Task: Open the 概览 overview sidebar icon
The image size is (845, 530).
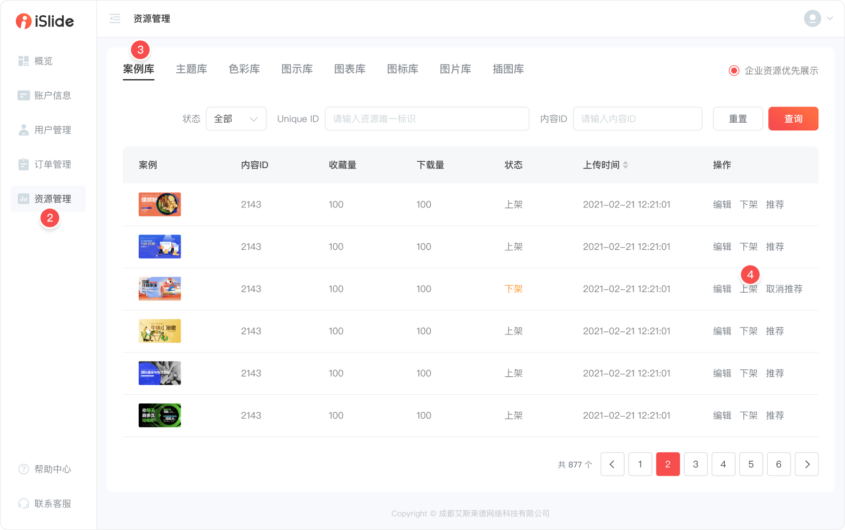Action: 23,61
